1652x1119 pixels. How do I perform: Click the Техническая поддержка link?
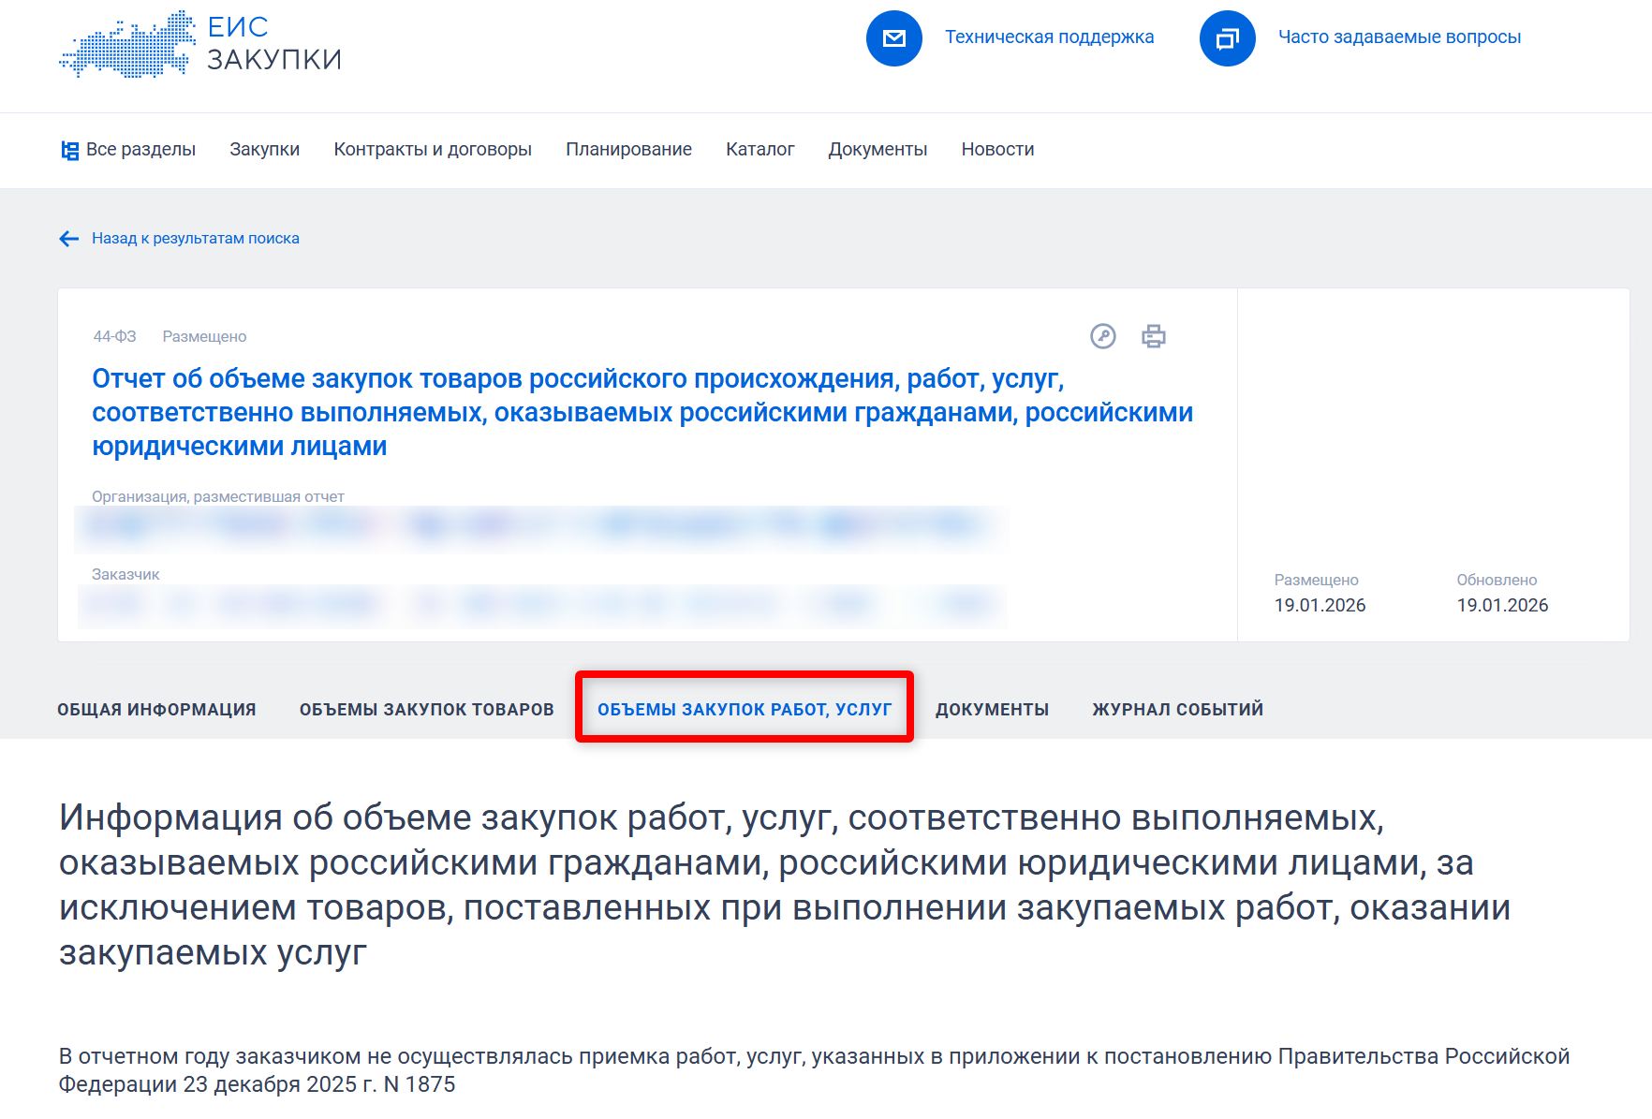click(1051, 37)
